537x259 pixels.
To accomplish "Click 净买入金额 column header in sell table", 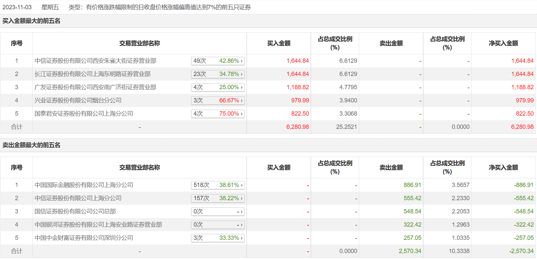I will 503,167.
